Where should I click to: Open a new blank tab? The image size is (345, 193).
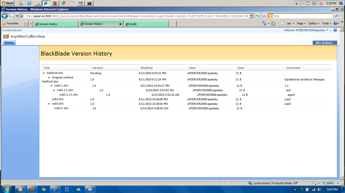click(173, 24)
